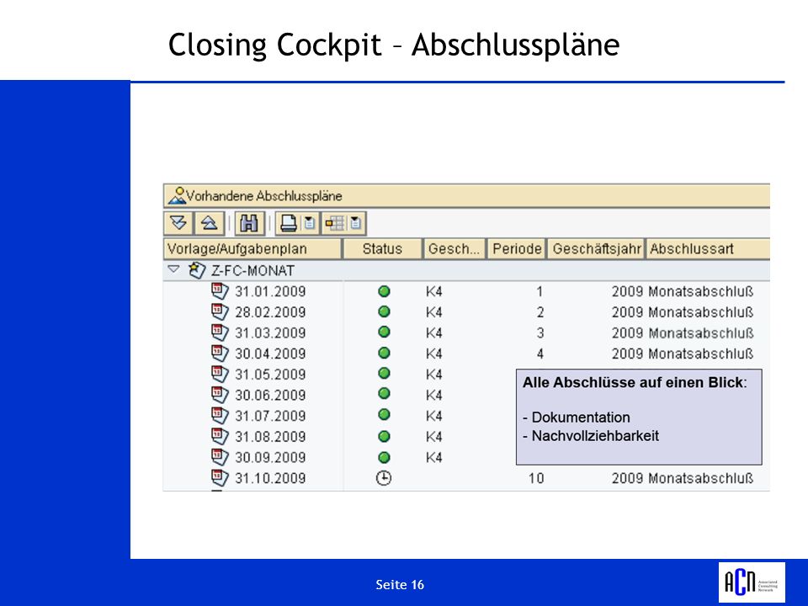Click period 10 cell
The image size is (808, 606).
point(536,478)
